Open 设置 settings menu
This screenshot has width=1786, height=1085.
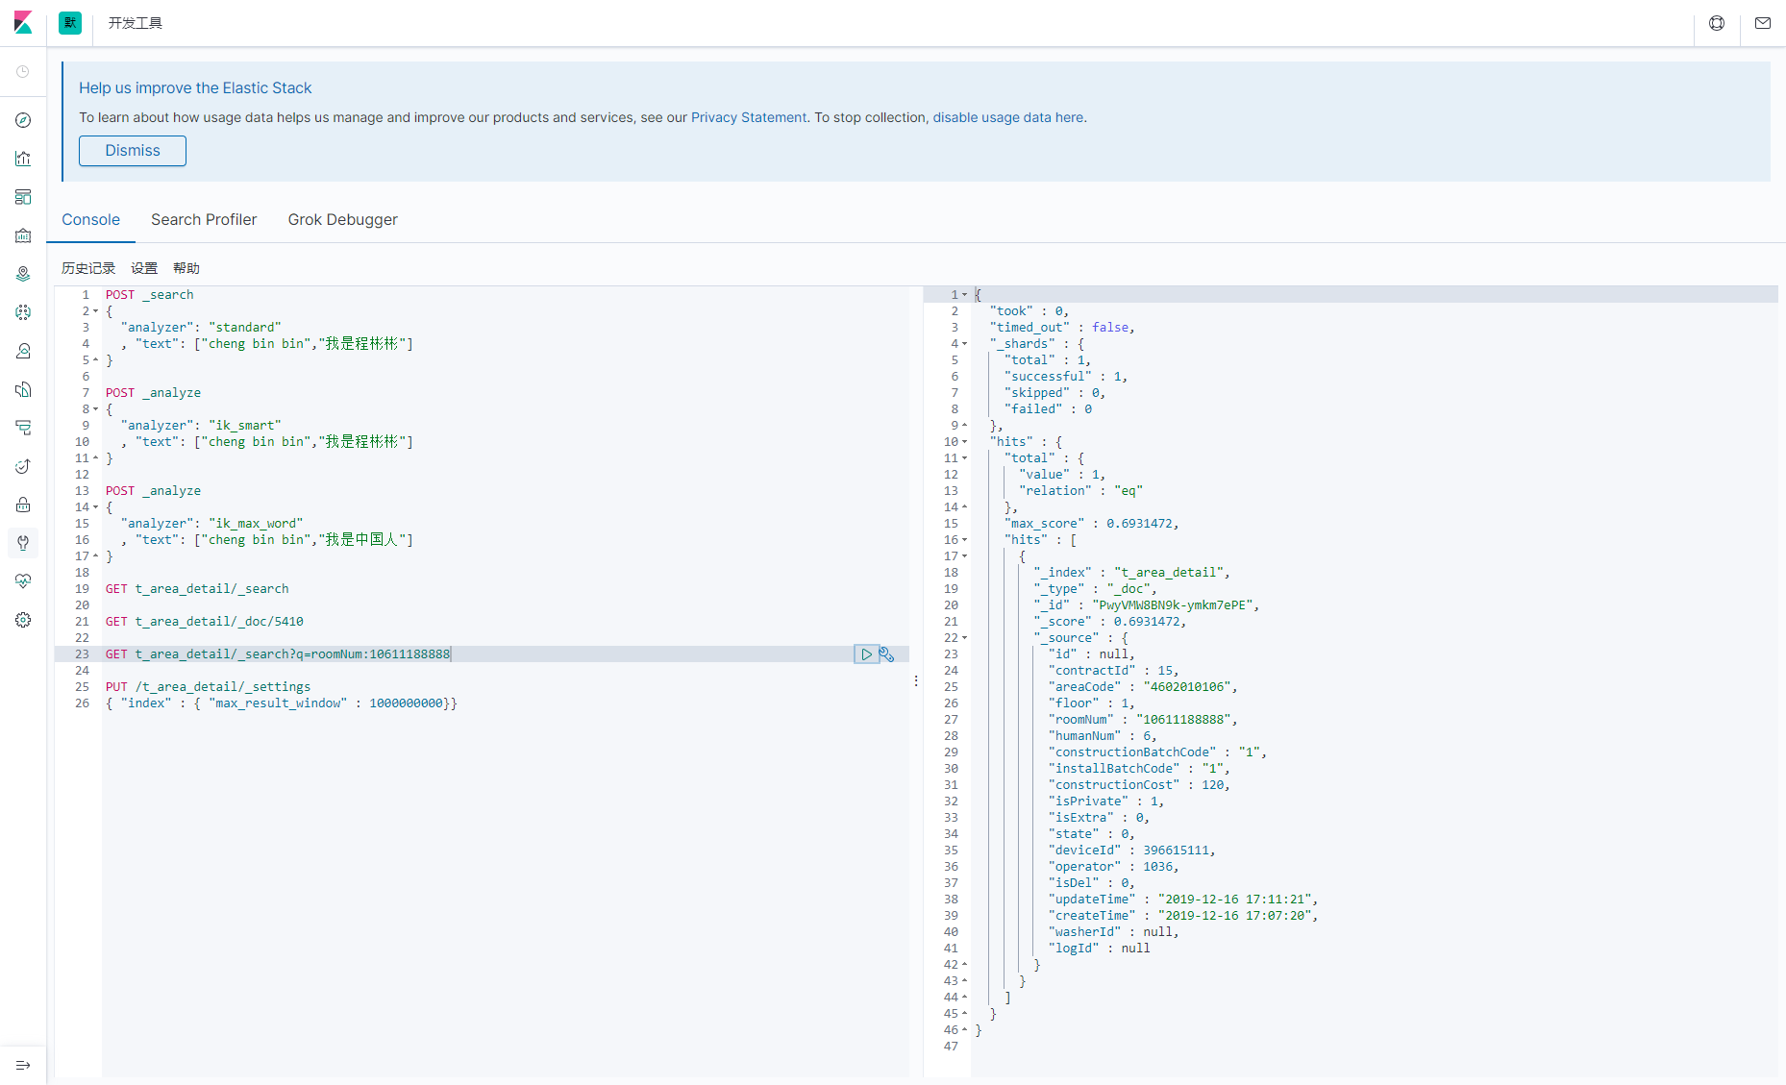point(144,268)
